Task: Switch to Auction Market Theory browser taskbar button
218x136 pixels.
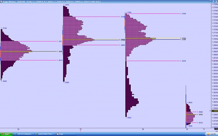Action: point(45,134)
